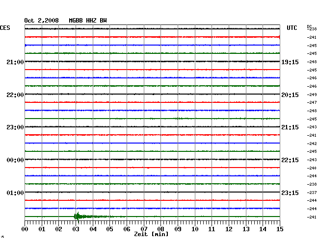Click the DC value '-249'
This screenshot has height=242, width=319.
(x=312, y=95)
